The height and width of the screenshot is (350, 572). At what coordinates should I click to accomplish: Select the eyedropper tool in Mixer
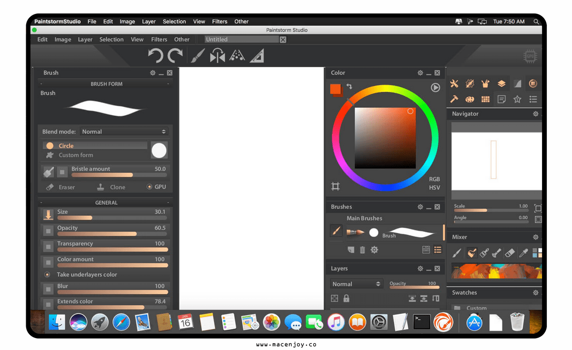(523, 252)
